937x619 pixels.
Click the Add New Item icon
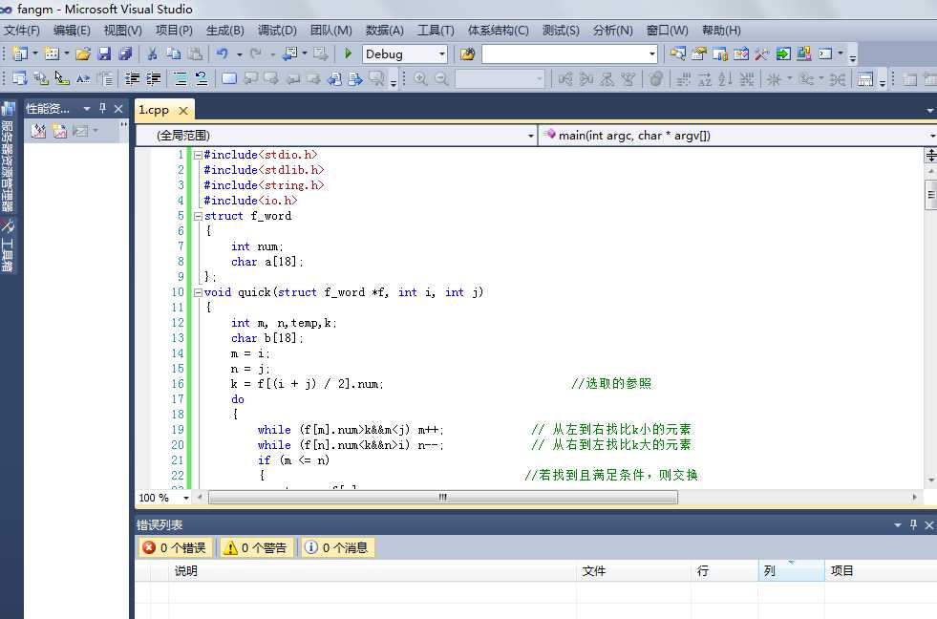[x=52, y=53]
